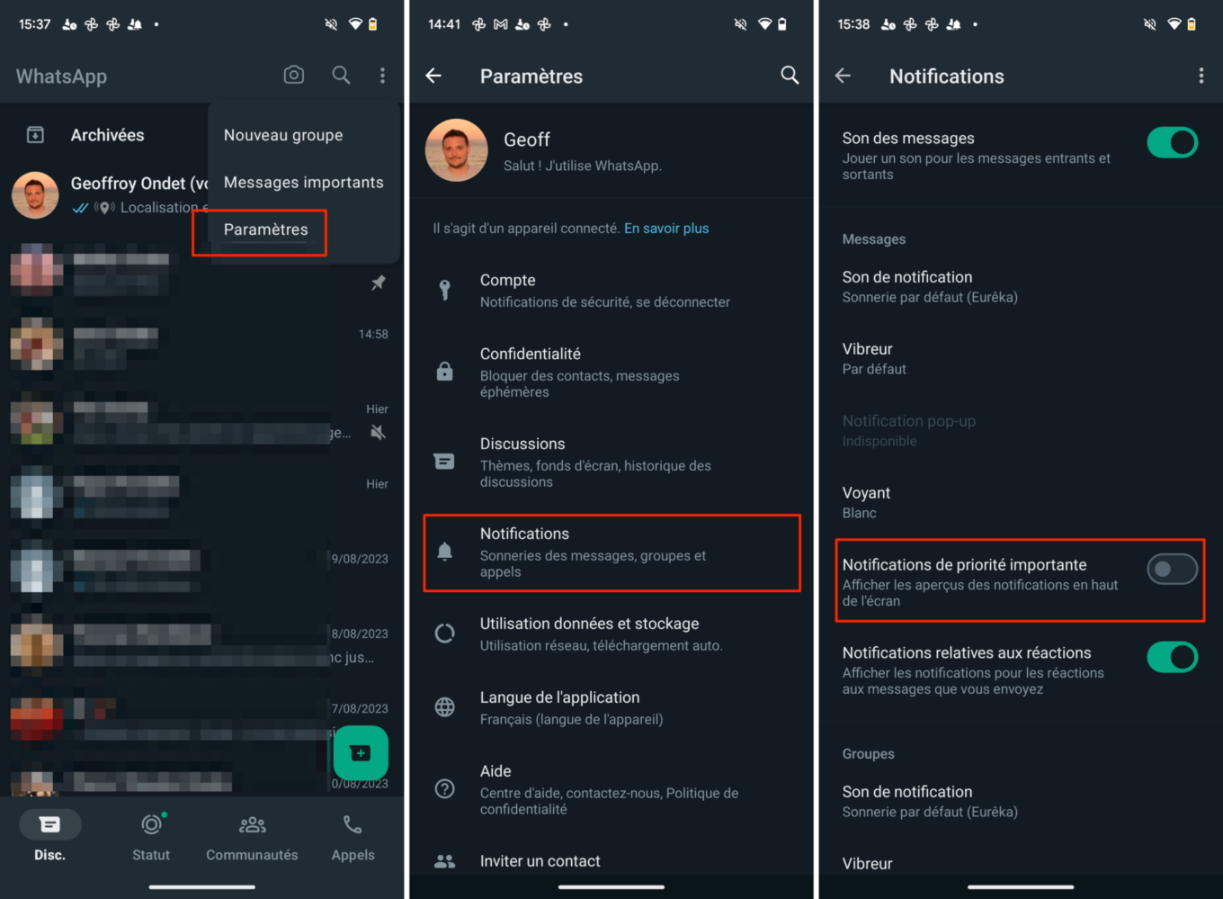The image size is (1223, 899).
Task: Tap the globe icon for Langue de l'application
Action: click(x=444, y=707)
